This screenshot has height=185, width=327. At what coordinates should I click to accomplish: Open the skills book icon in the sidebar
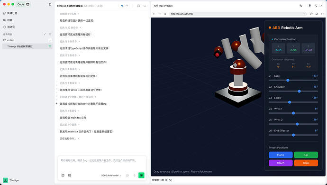pyautogui.click(x=5, y=20)
